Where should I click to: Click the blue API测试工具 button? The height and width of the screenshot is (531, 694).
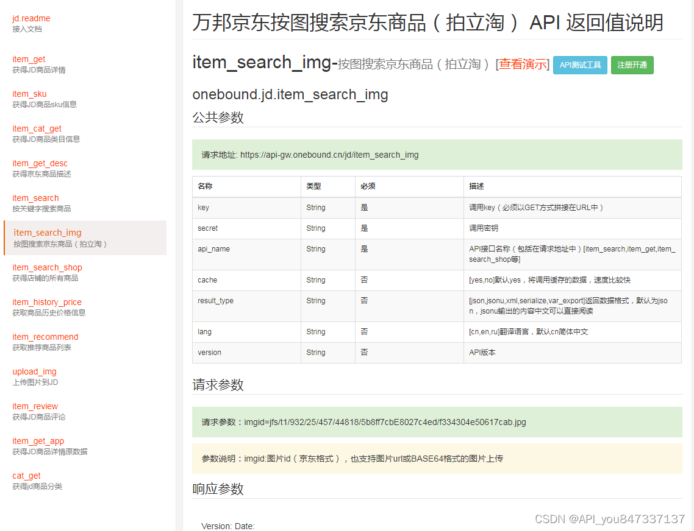coord(580,65)
